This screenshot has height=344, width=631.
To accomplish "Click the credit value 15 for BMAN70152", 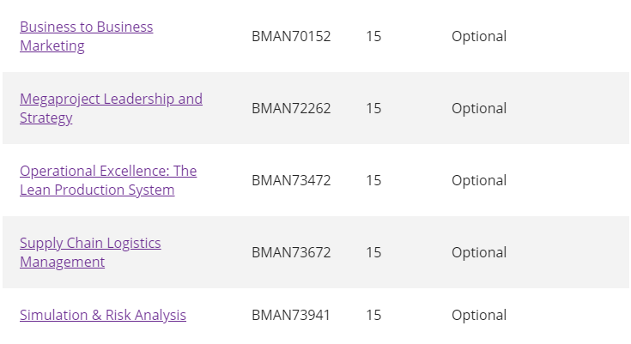I will (x=373, y=36).
